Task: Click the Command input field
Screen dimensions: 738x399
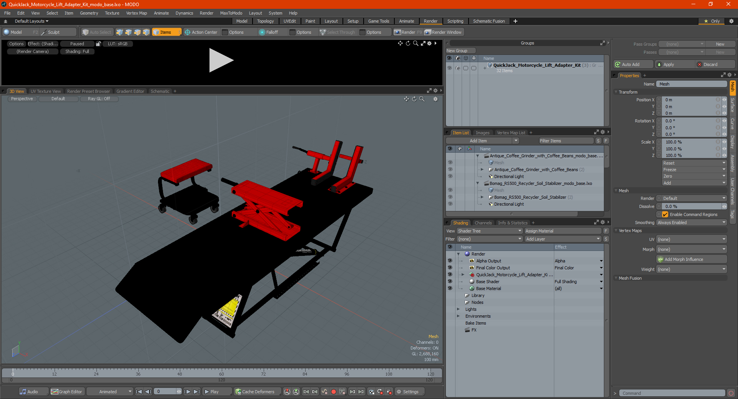Action: coord(672,393)
